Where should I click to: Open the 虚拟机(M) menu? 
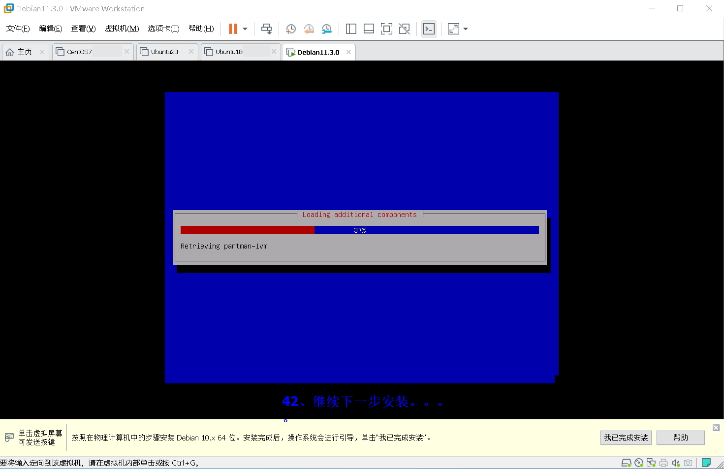[122, 29]
